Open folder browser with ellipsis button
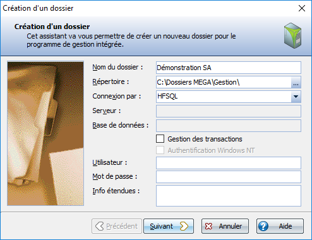 coord(296,82)
